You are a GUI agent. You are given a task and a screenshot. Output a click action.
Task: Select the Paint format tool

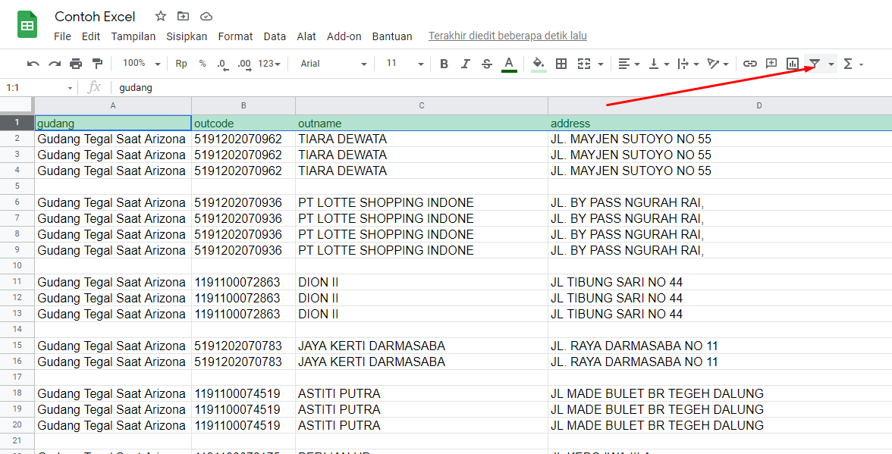pyautogui.click(x=98, y=64)
